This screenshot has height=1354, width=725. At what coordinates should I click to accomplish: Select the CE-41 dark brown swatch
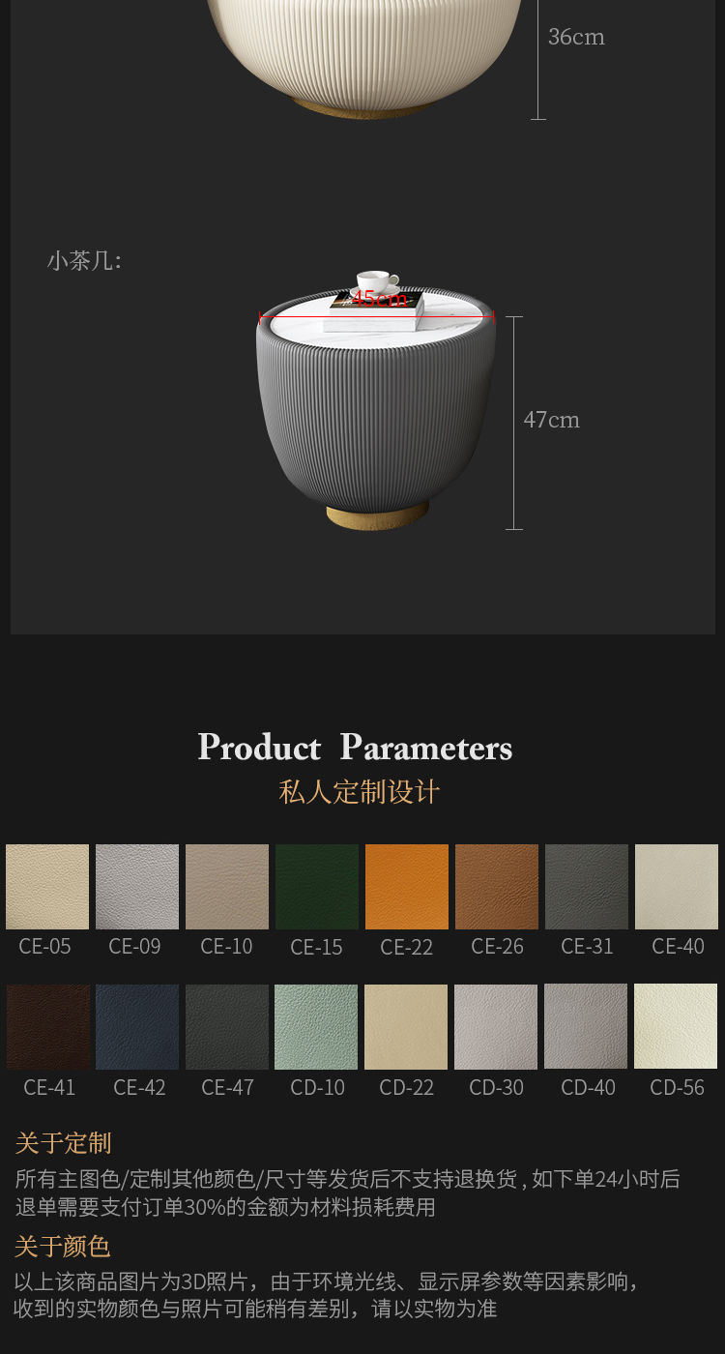pos(47,1027)
